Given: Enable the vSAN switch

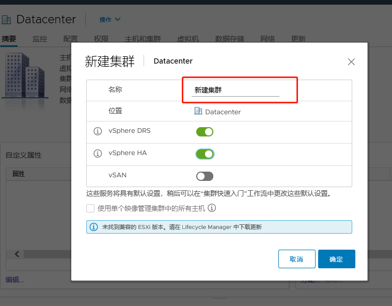Looking at the screenshot, I should 205,176.
